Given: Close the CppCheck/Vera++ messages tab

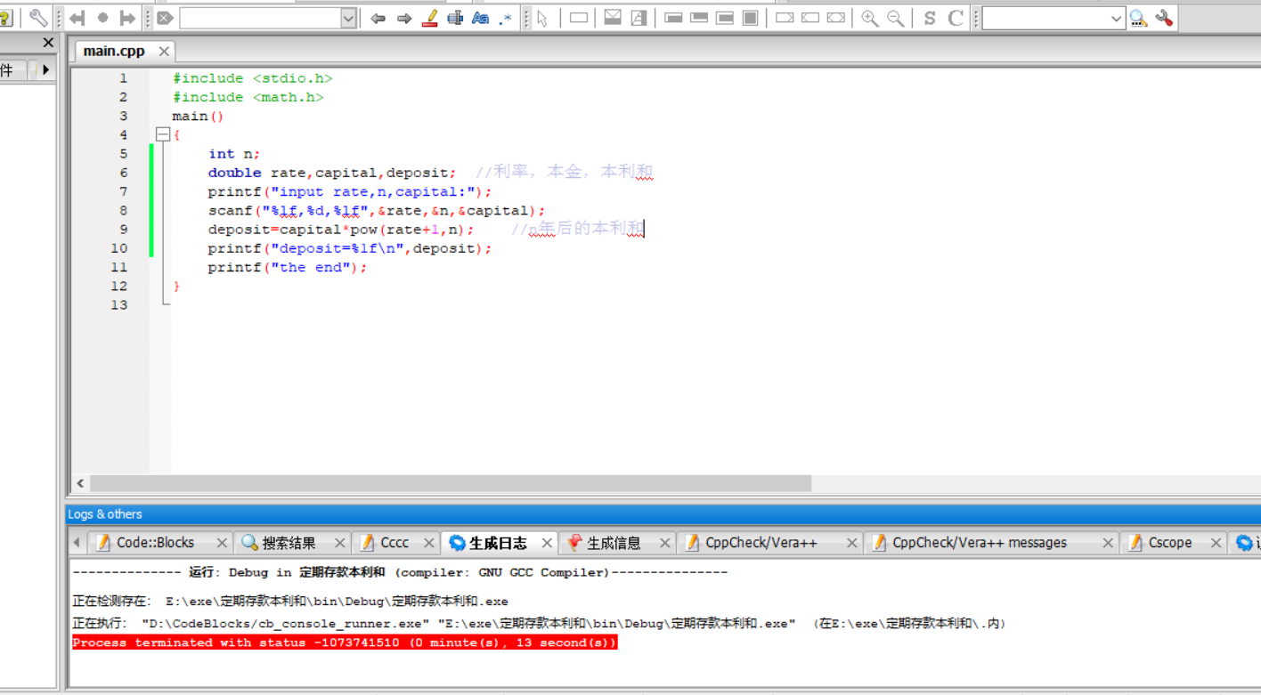Looking at the screenshot, I should [x=1108, y=543].
